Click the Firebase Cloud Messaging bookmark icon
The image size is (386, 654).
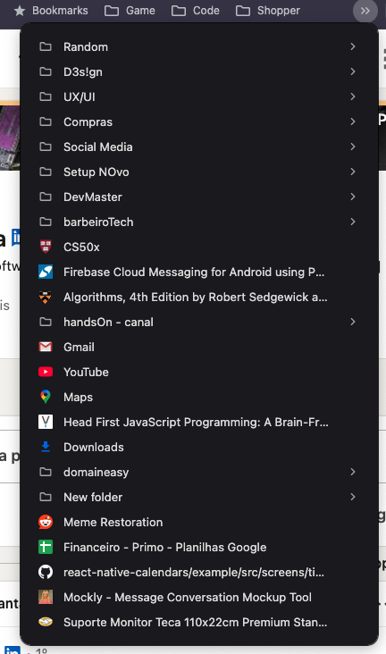click(46, 272)
